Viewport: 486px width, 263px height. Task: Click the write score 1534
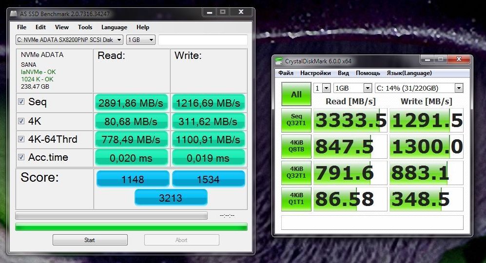coord(208,179)
